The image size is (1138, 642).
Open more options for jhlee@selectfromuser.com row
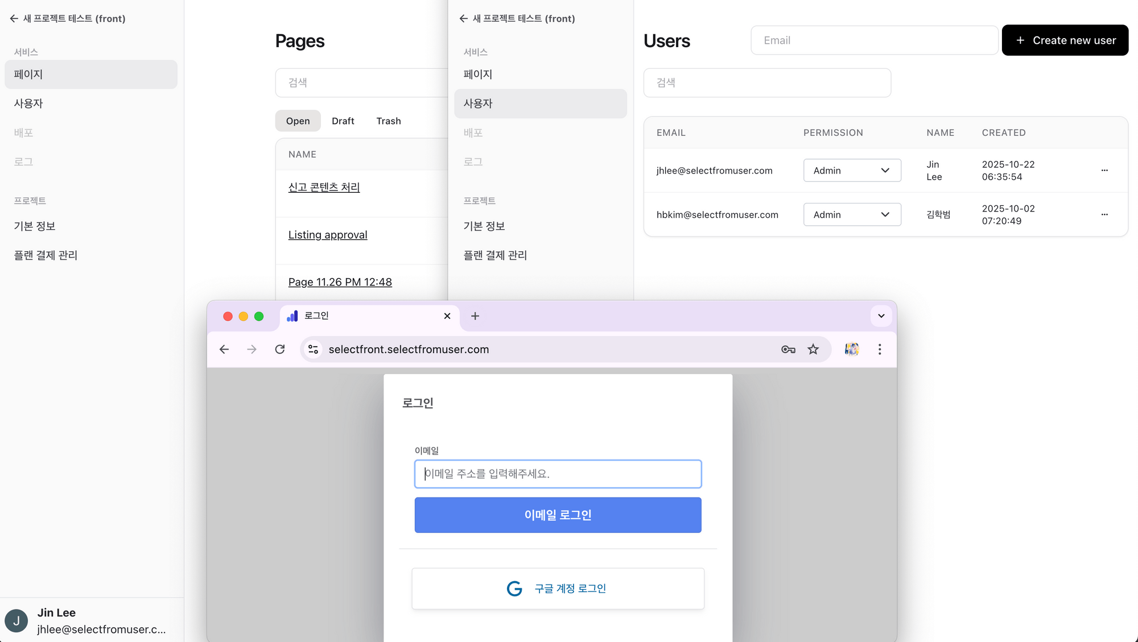point(1104,171)
